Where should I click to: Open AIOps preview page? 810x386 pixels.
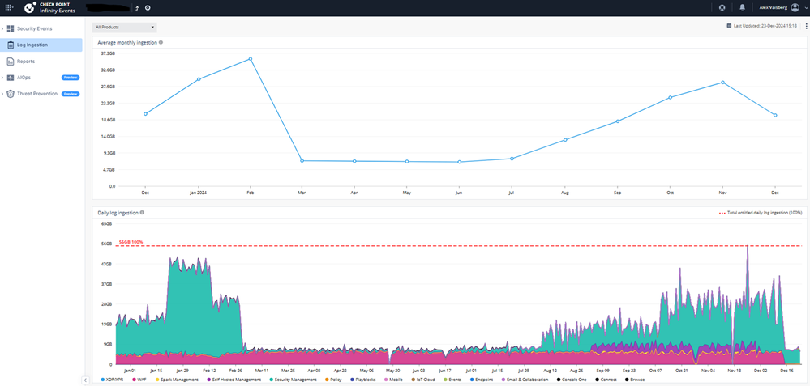click(24, 78)
